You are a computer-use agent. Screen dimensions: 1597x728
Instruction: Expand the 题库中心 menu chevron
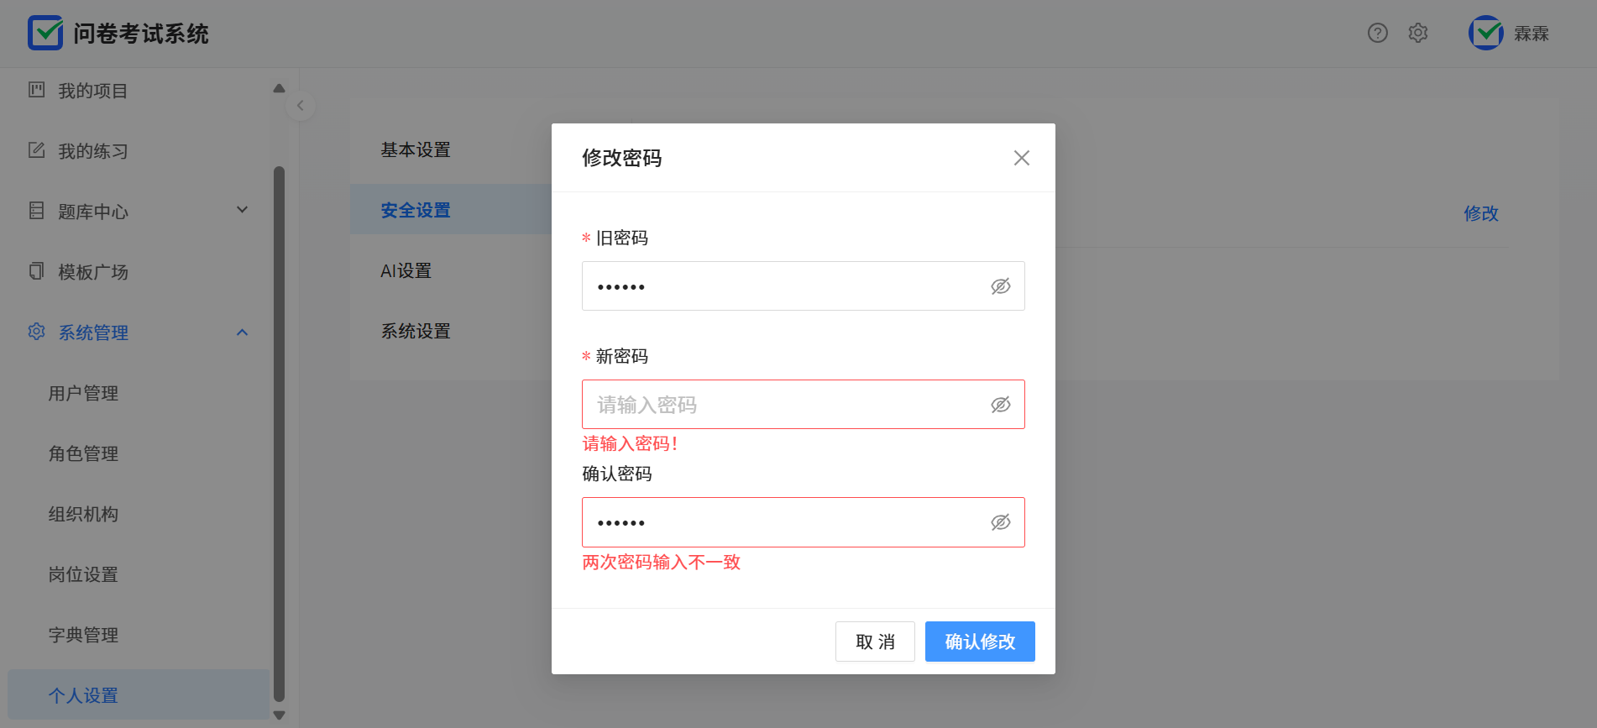coord(243,210)
